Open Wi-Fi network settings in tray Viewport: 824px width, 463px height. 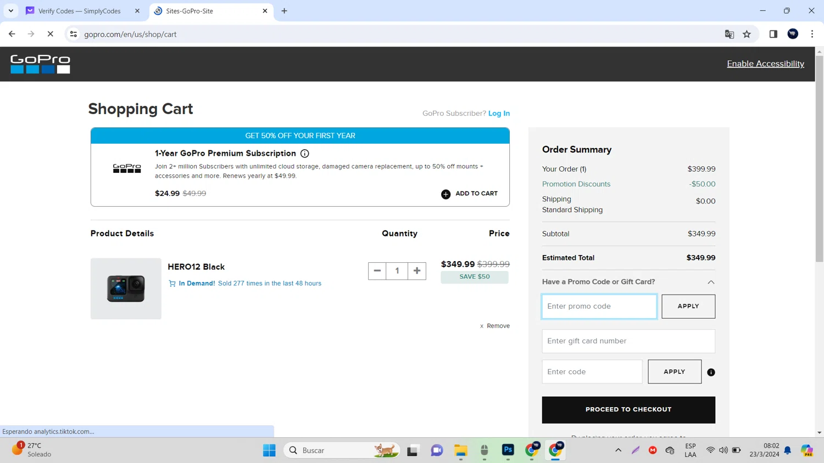coord(710,450)
